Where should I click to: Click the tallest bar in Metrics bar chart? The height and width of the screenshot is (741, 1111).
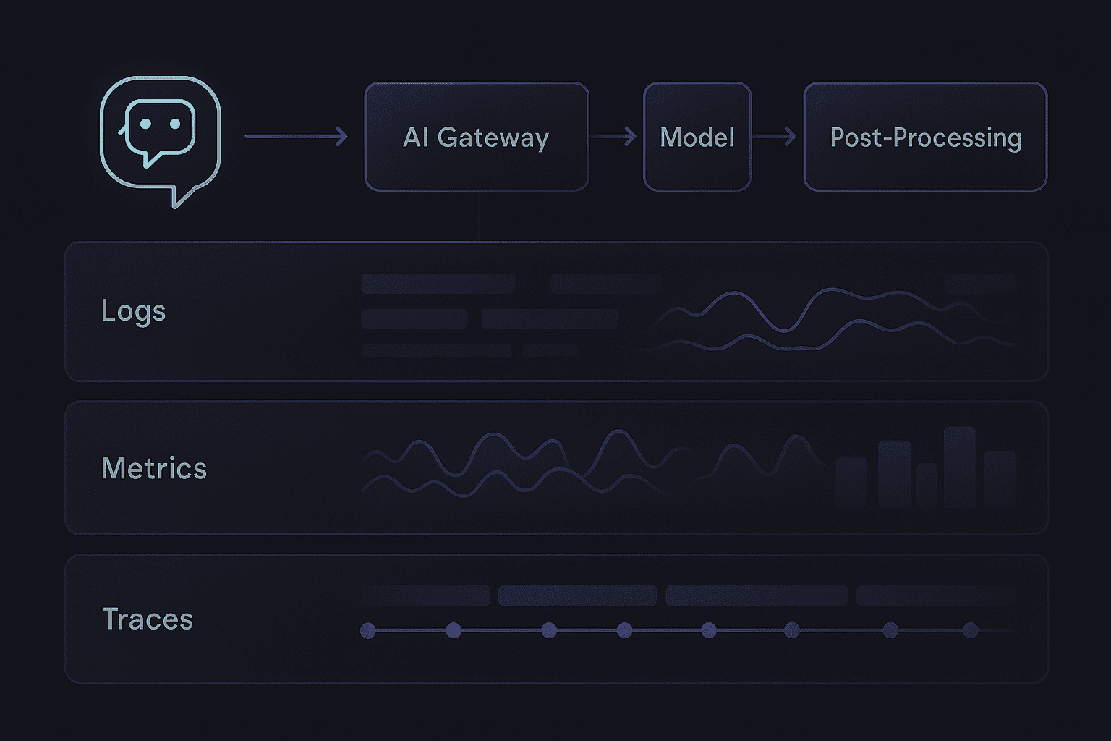(960, 467)
